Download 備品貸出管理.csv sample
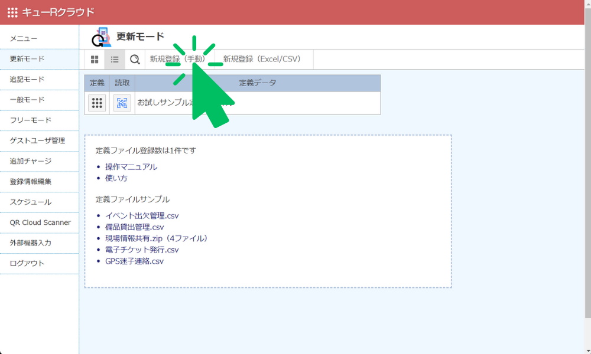The width and height of the screenshot is (591, 354). [x=135, y=227]
